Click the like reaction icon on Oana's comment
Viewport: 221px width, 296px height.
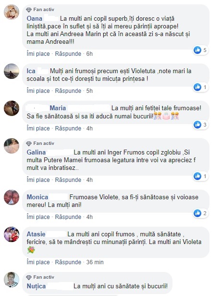pyautogui.click(x=197, y=50)
